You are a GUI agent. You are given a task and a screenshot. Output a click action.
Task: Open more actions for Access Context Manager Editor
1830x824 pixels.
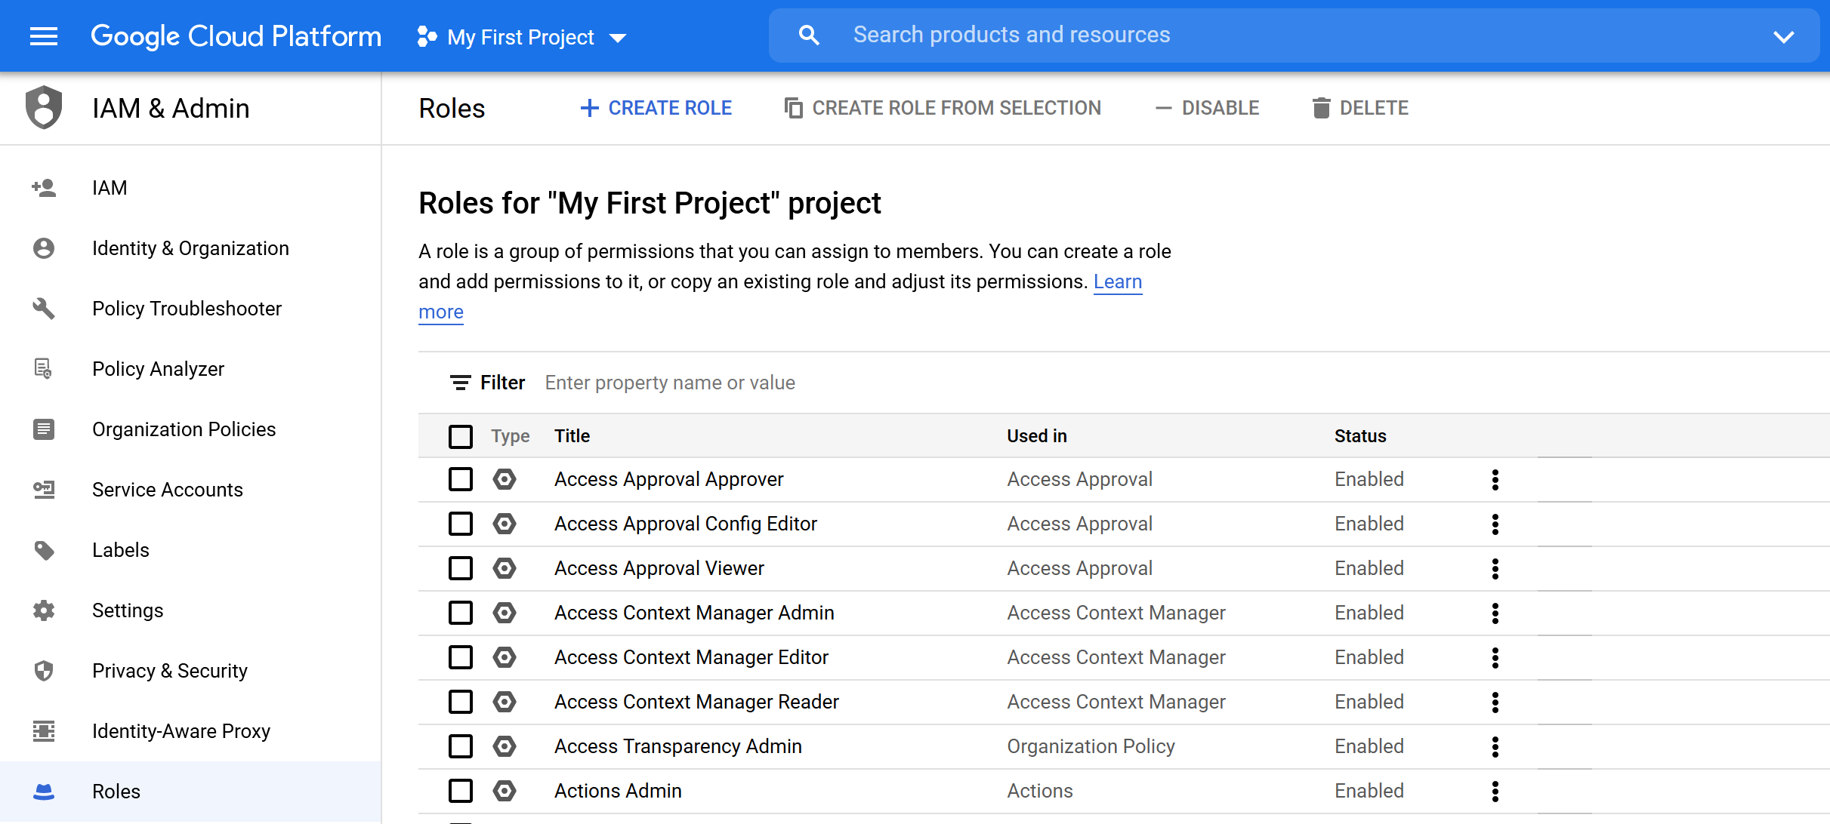[x=1495, y=658]
